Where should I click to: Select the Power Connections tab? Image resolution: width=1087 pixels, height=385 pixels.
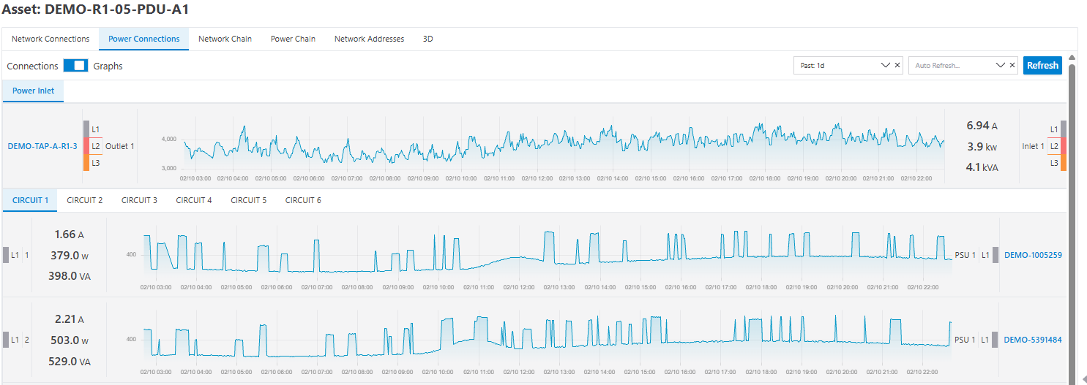(x=144, y=39)
